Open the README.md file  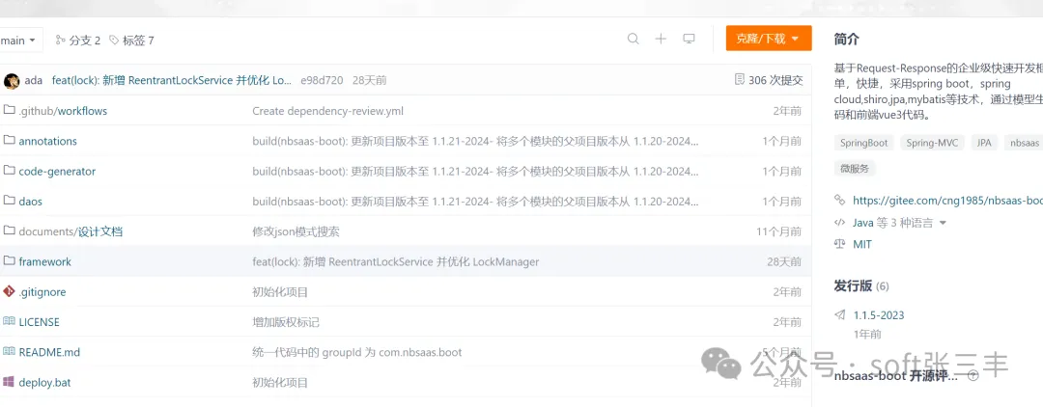(x=49, y=352)
